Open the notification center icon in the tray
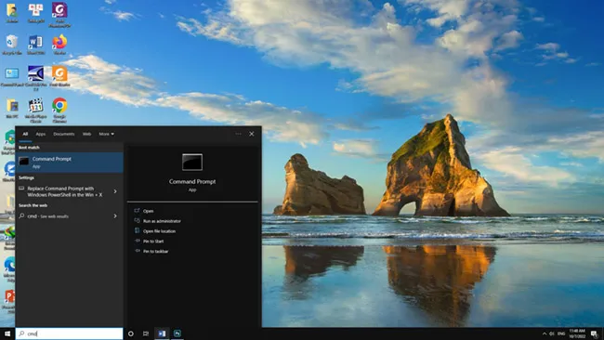Screen dimensions: 604x340 (x=595, y=333)
